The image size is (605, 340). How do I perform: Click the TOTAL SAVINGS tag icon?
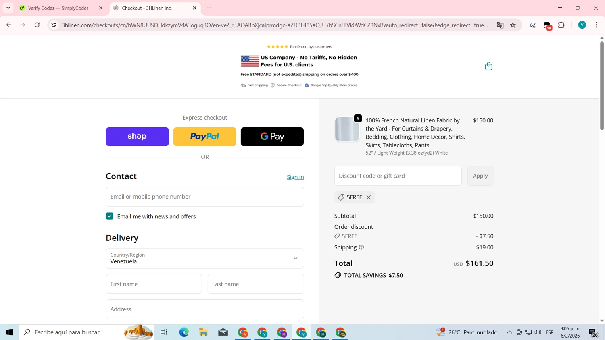338,276
